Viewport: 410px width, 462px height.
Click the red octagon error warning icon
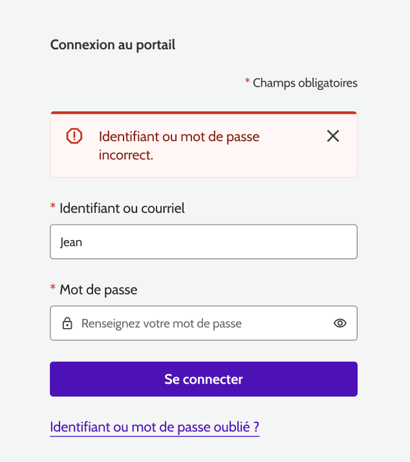[74, 136]
